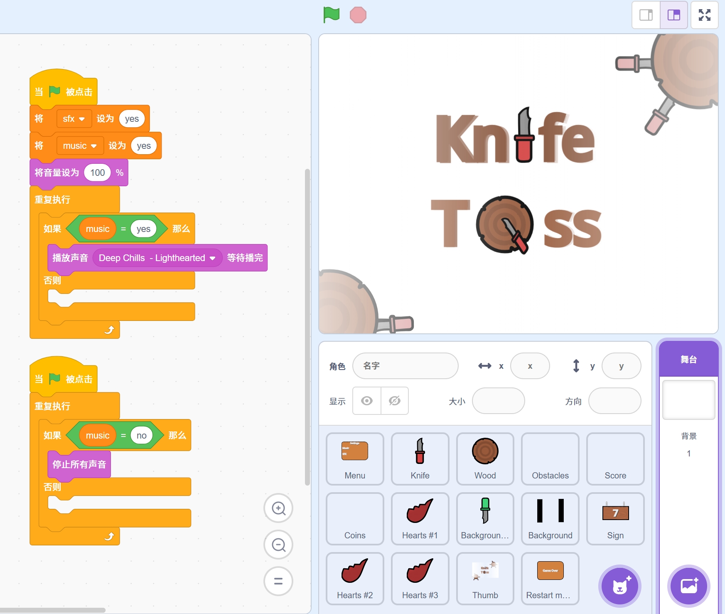Click the sprite name input field
Viewport: 725px width, 614px height.
coord(405,366)
